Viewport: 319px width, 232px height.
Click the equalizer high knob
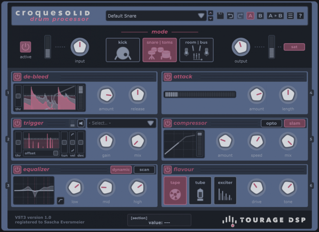pyautogui.click(x=138, y=188)
